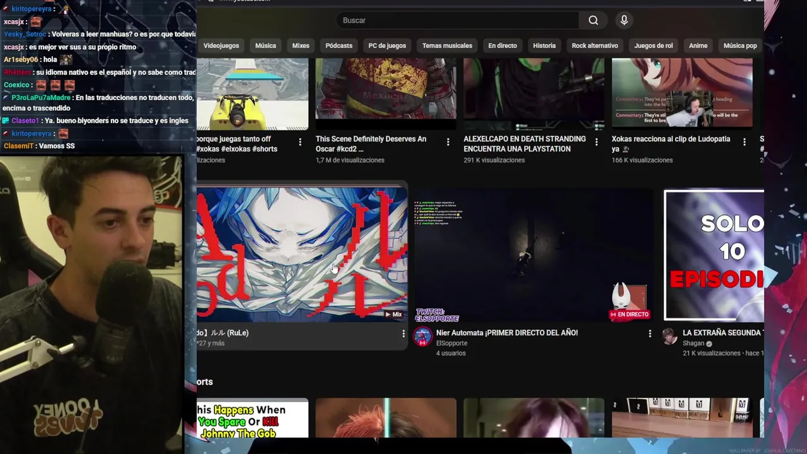
Task: Click the 4 usuarios viewer count
Action: coord(451,353)
